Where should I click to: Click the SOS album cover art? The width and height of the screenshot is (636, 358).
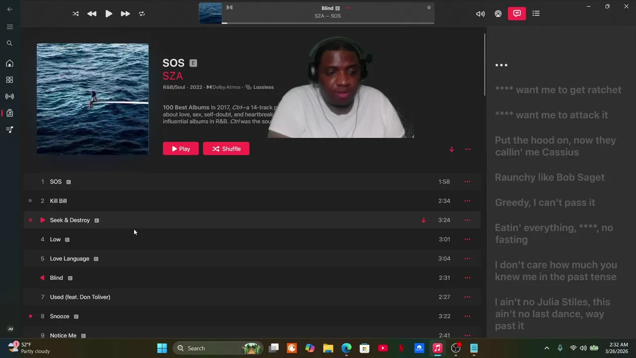[x=92, y=99]
